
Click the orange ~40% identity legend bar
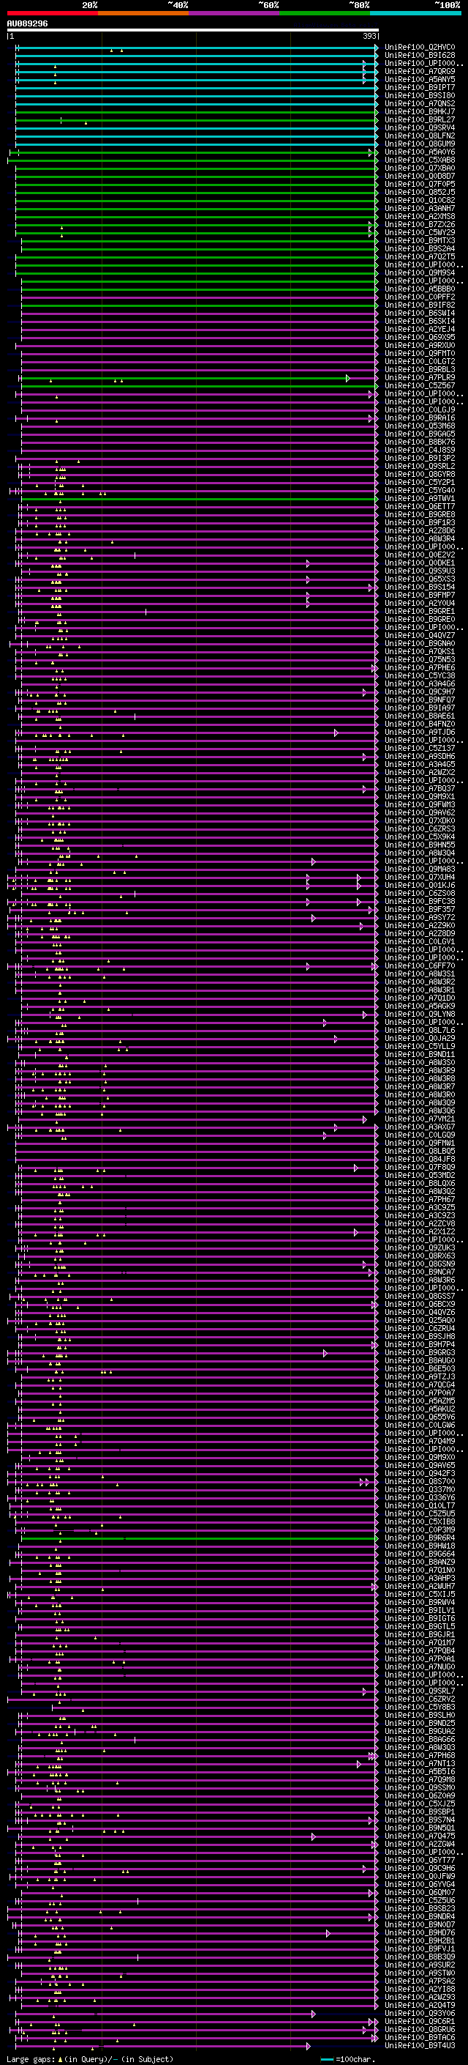click(143, 14)
